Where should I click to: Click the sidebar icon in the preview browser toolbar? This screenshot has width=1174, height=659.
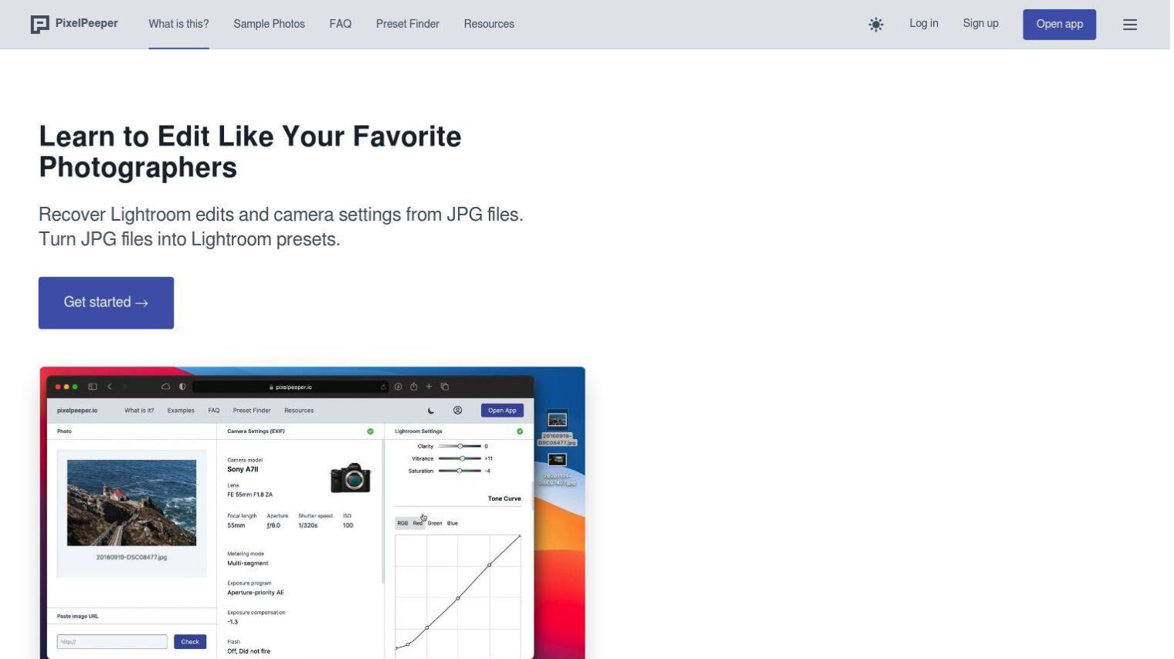coord(93,387)
